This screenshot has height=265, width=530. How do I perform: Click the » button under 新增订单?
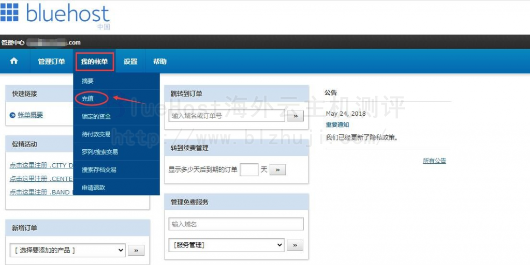[x=136, y=251]
